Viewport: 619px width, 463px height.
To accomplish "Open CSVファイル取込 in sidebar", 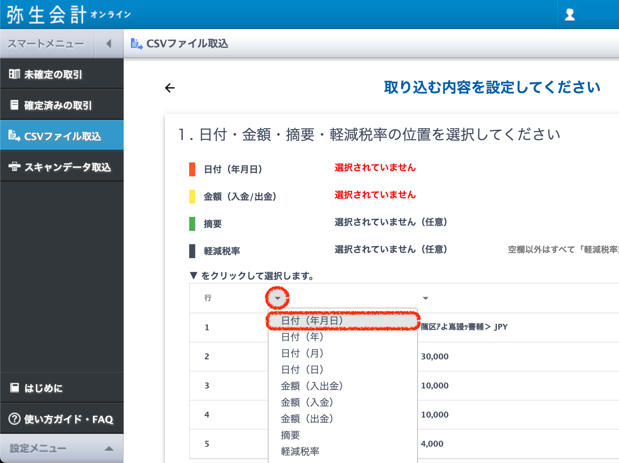I will (x=62, y=136).
